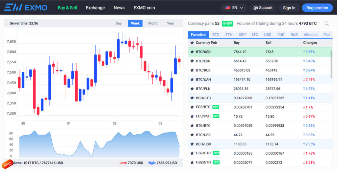This screenshot has width=337, height=171.
Task: Open the EN language dropdown
Action: [234, 8]
